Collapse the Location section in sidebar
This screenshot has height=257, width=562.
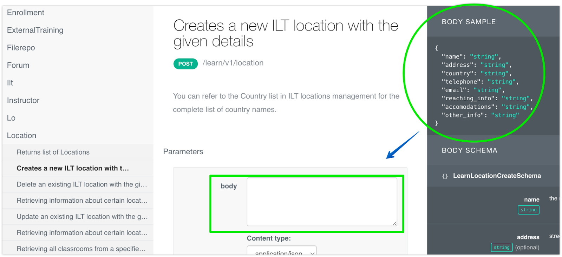pyautogui.click(x=22, y=135)
